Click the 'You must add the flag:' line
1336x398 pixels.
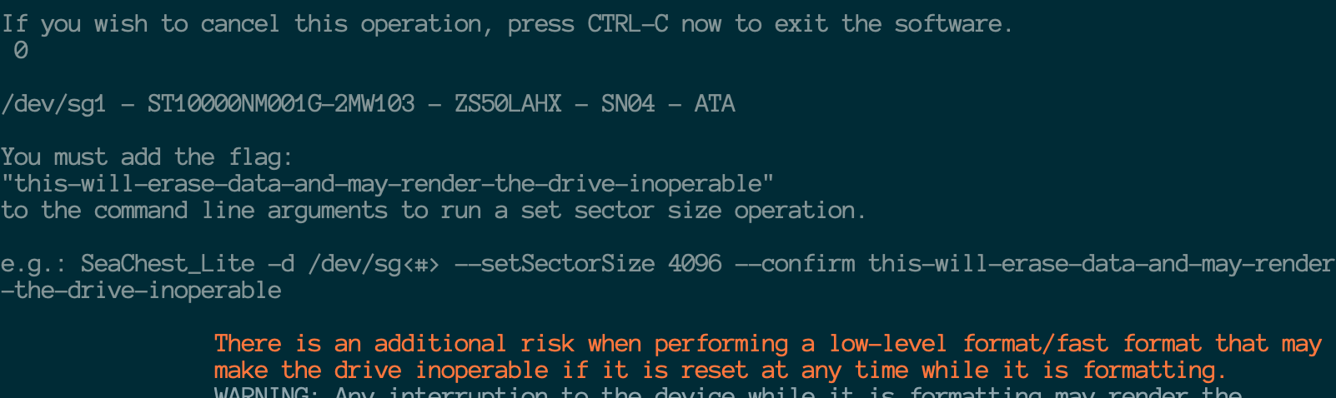147,157
